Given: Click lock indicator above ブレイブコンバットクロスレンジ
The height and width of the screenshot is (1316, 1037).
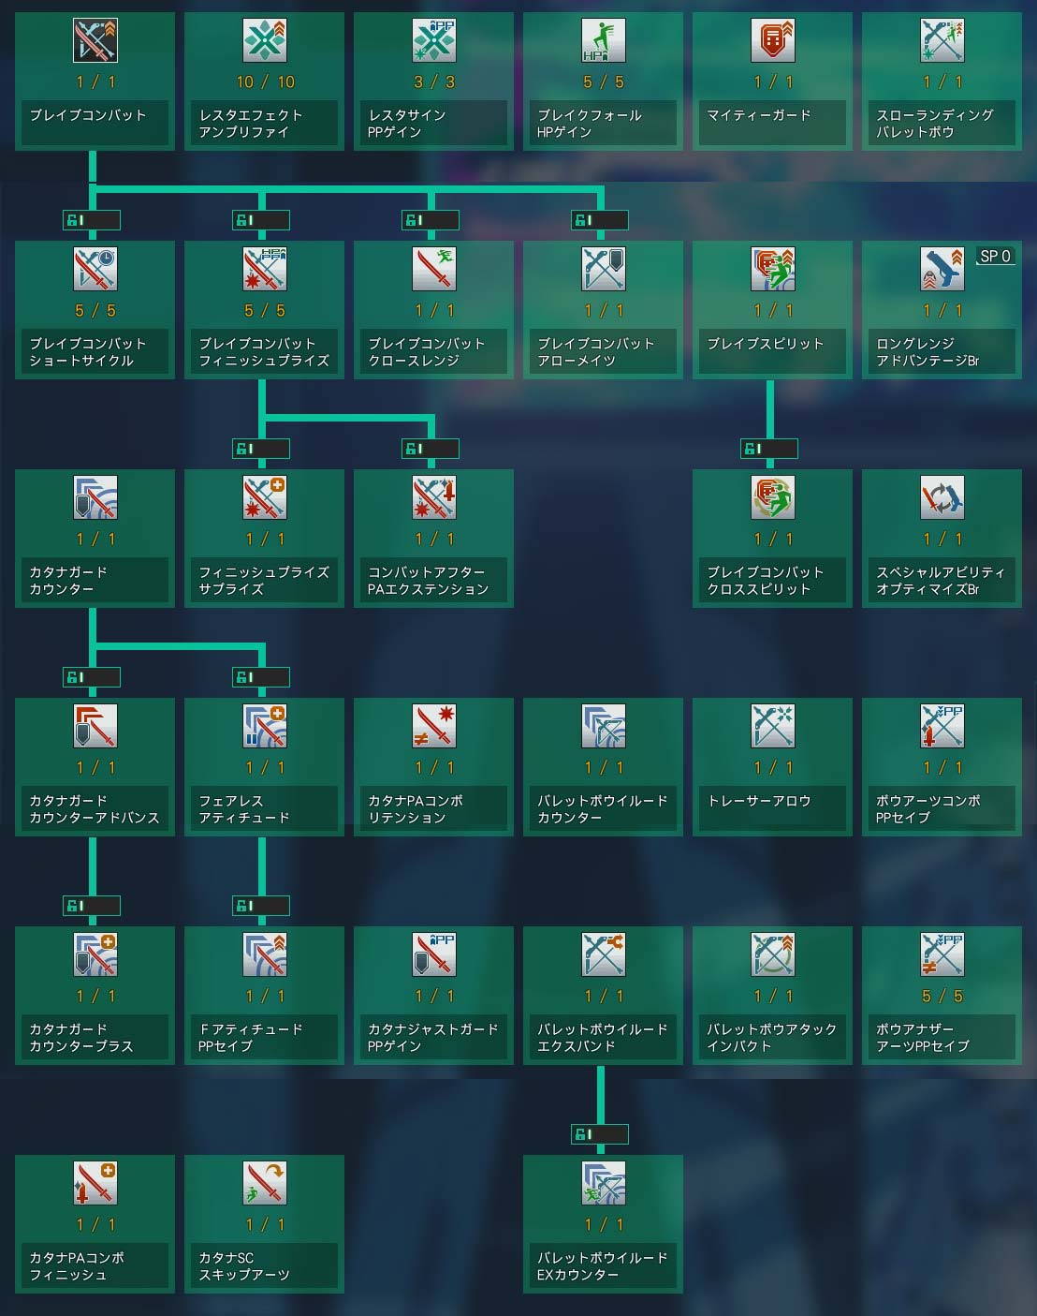Looking at the screenshot, I should tap(431, 220).
